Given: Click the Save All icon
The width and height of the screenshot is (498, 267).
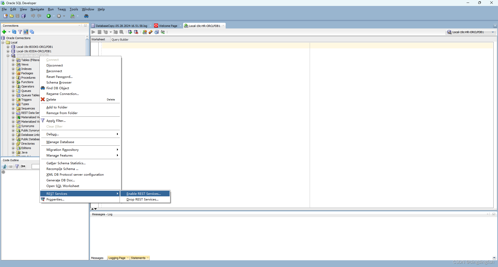Looking at the screenshot, I should [x=24, y=16].
